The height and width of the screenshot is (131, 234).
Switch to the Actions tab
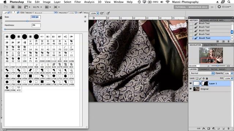(x=204, y=20)
